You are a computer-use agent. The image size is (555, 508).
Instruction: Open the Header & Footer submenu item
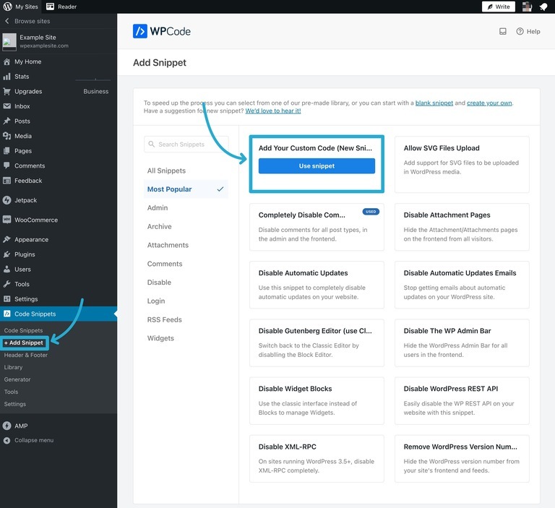point(26,355)
